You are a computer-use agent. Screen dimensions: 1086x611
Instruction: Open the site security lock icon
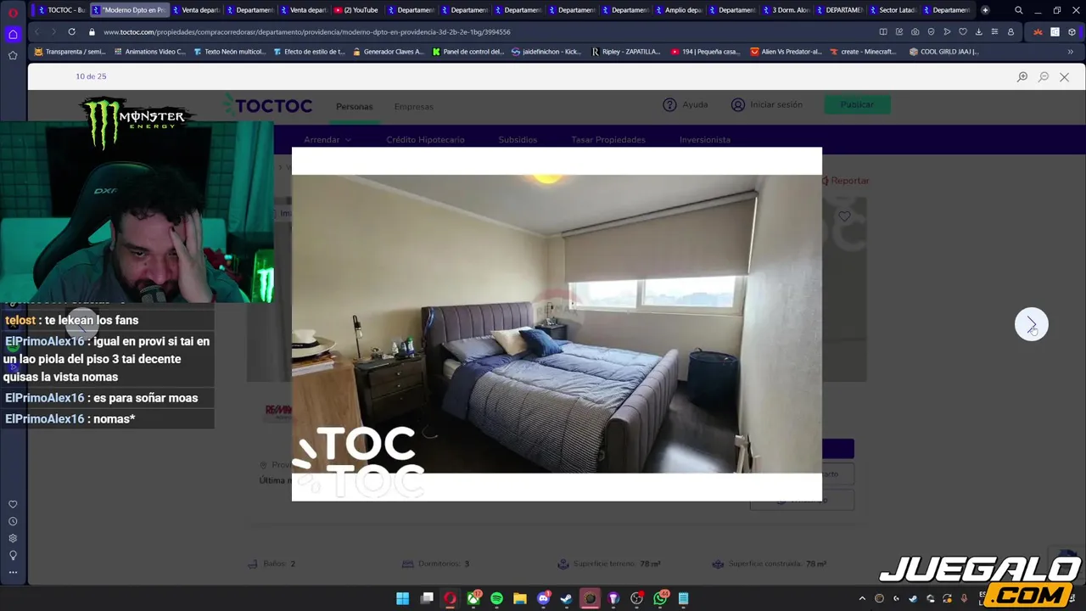(92, 31)
